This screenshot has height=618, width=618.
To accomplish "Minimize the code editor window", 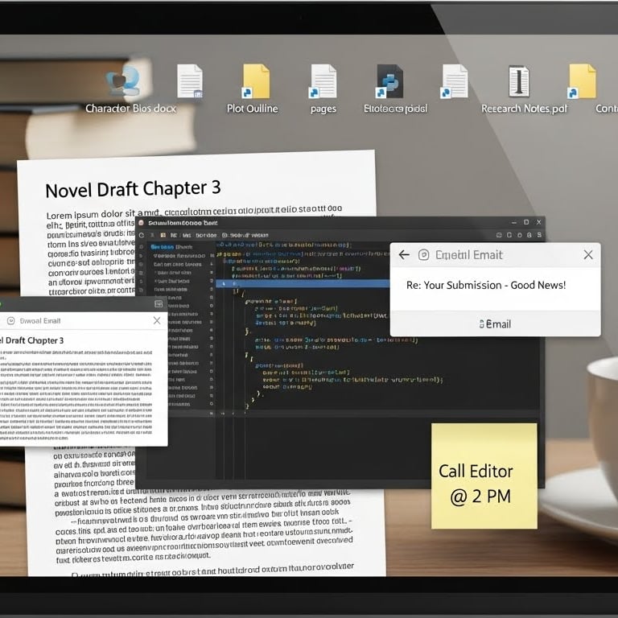I will pos(514,223).
